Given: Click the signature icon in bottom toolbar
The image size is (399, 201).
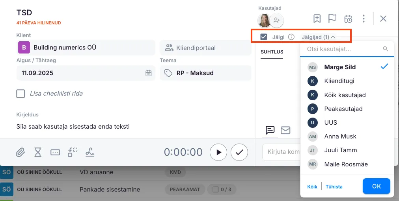Looking at the screenshot, I should [90, 153].
